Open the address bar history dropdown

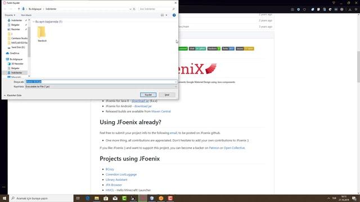pos(130,9)
